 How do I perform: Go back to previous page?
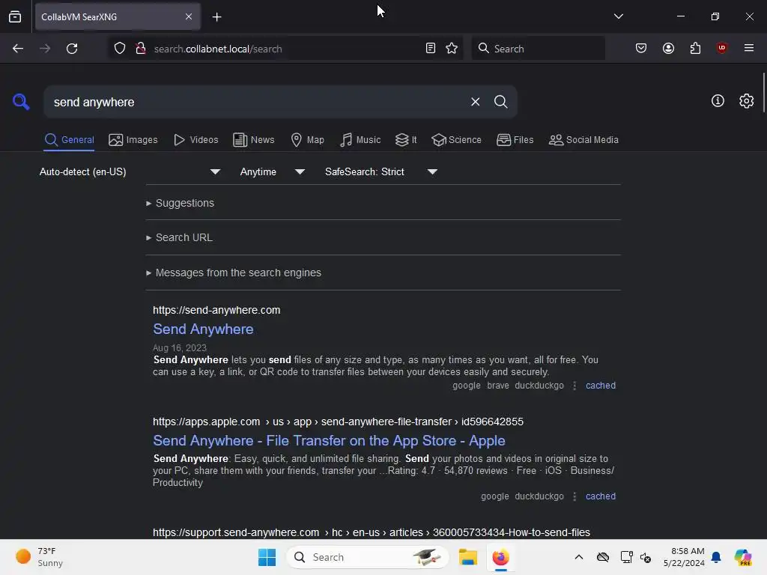point(18,49)
